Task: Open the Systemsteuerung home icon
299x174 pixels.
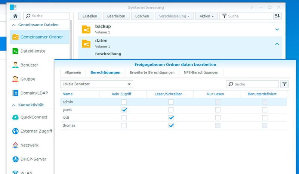Action: pyautogui.click(x=15, y=16)
